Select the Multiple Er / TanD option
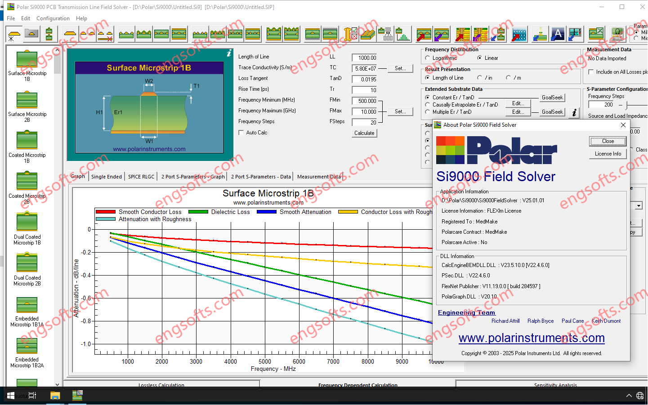648x405 pixels. [427, 112]
